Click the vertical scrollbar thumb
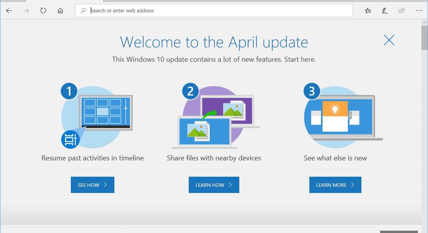The width and height of the screenshot is (428, 233). click(424, 38)
